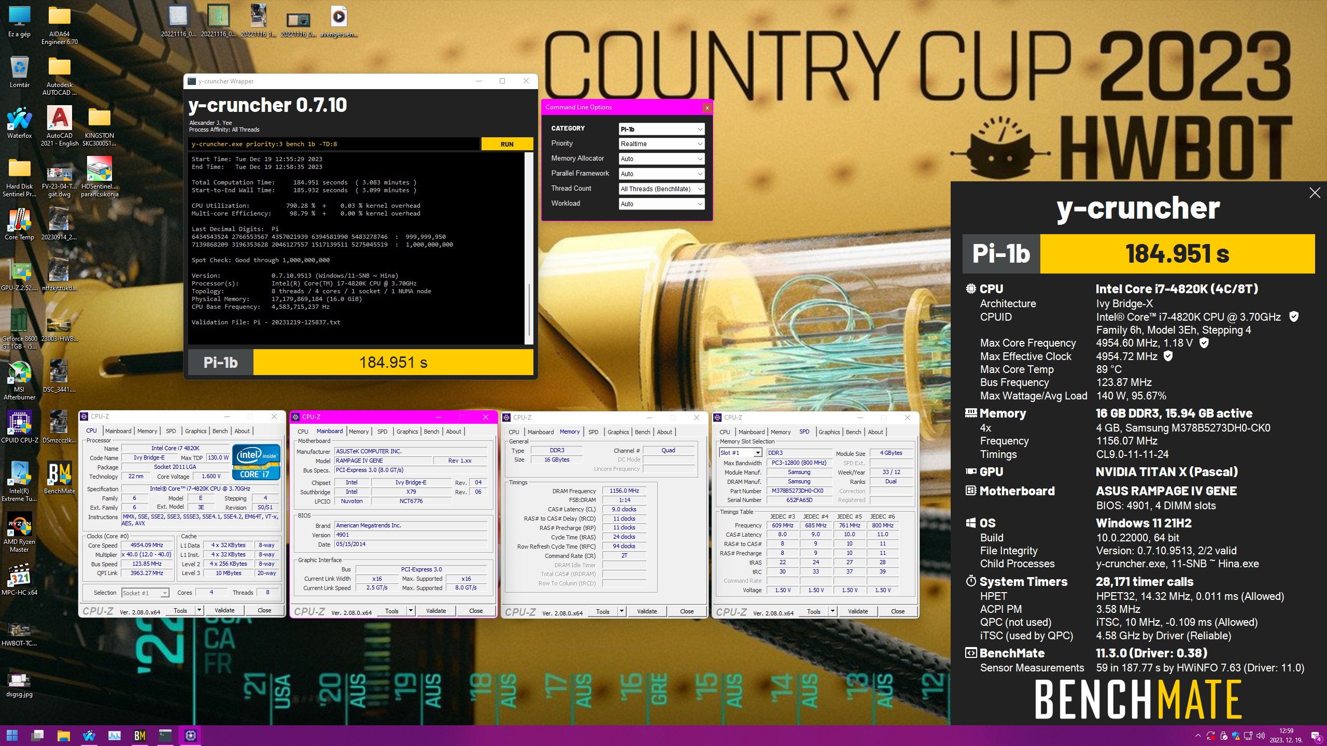
Task: Open the Lomtár recycle bin icon
Action: pos(19,71)
